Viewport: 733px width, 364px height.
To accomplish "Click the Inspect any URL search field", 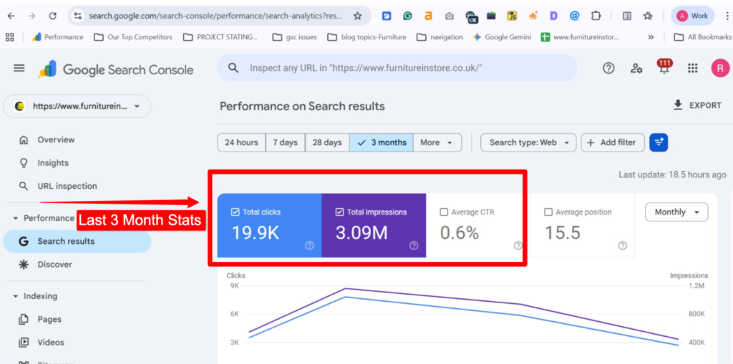I will pos(397,68).
